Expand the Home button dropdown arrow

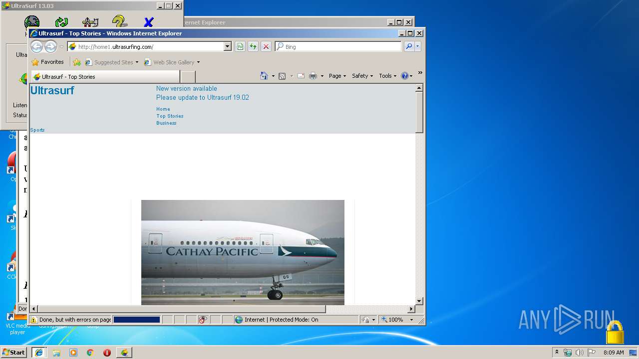pyautogui.click(x=273, y=76)
